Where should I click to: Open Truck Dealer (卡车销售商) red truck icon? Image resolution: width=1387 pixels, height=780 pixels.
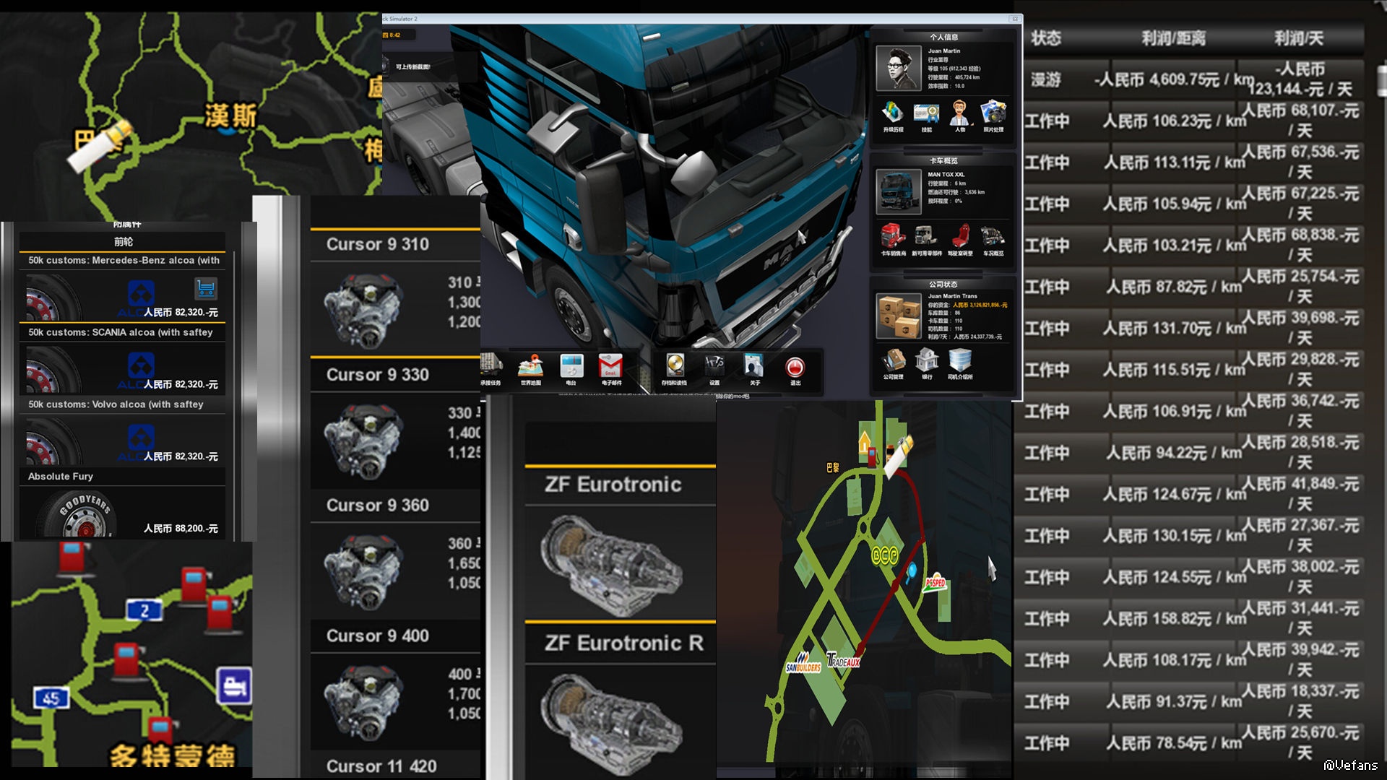893,237
